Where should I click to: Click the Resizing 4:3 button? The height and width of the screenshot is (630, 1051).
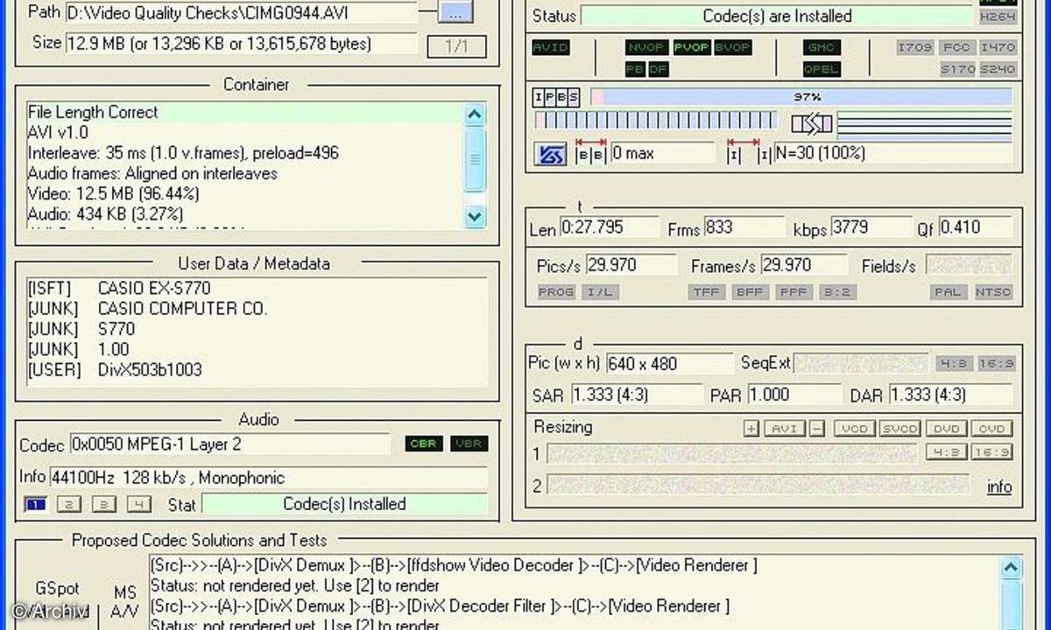point(947,451)
